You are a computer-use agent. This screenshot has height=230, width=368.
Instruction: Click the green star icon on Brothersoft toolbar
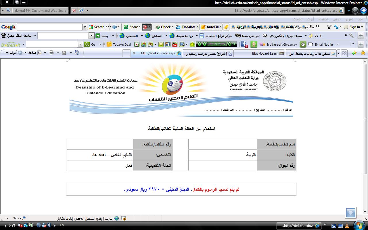[192, 44]
